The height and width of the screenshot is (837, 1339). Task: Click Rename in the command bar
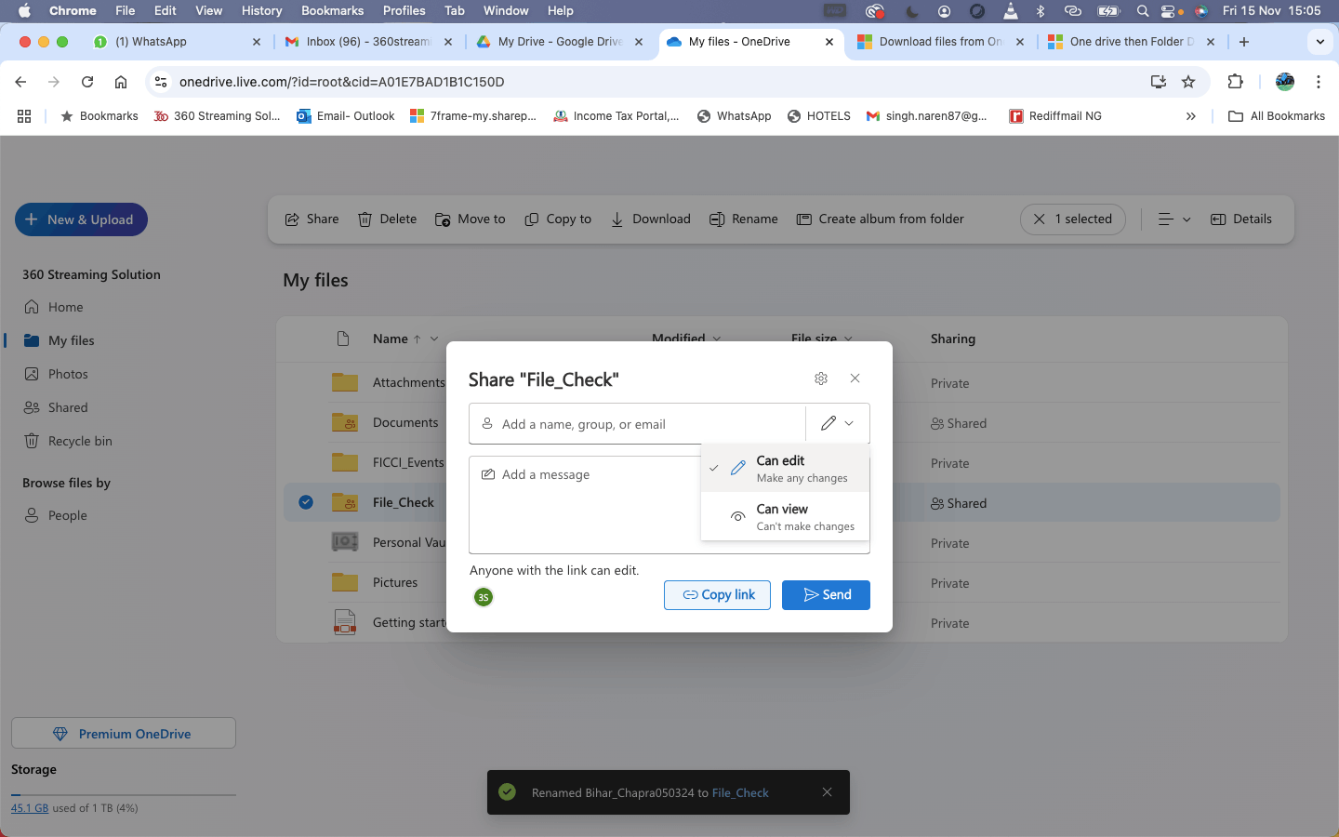744,219
